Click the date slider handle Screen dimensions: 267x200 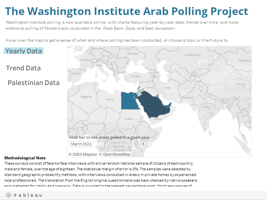(x=136, y=144)
